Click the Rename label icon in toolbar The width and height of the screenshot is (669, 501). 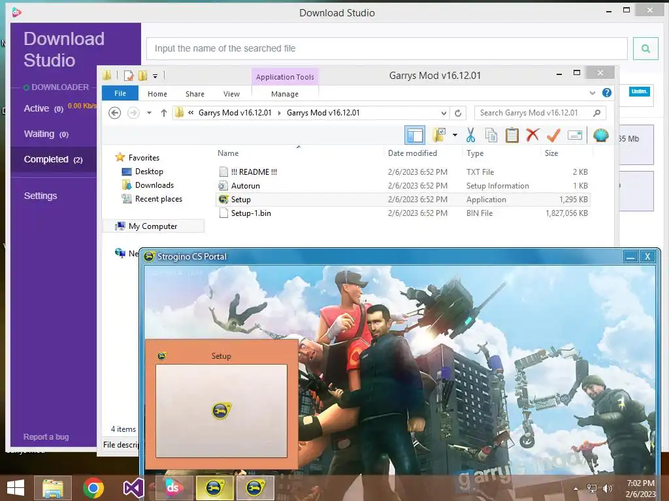click(x=575, y=136)
